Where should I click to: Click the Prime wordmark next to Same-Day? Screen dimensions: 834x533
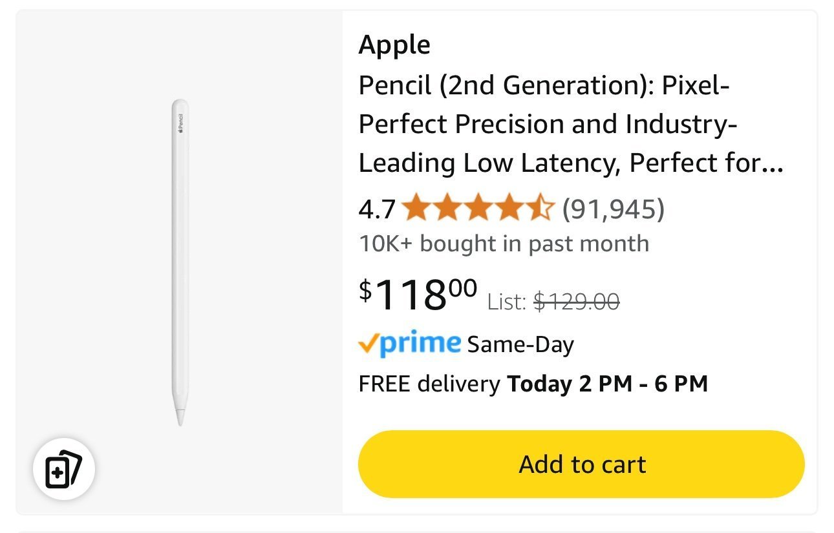[420, 343]
